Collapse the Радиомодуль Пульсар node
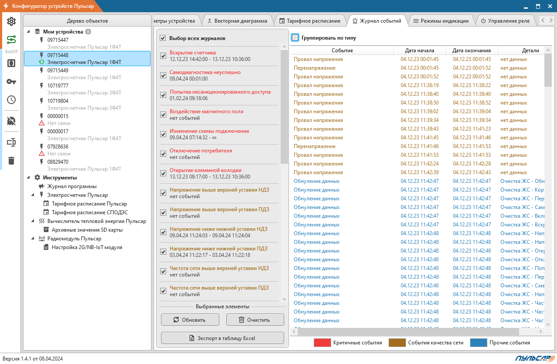 click(33, 239)
